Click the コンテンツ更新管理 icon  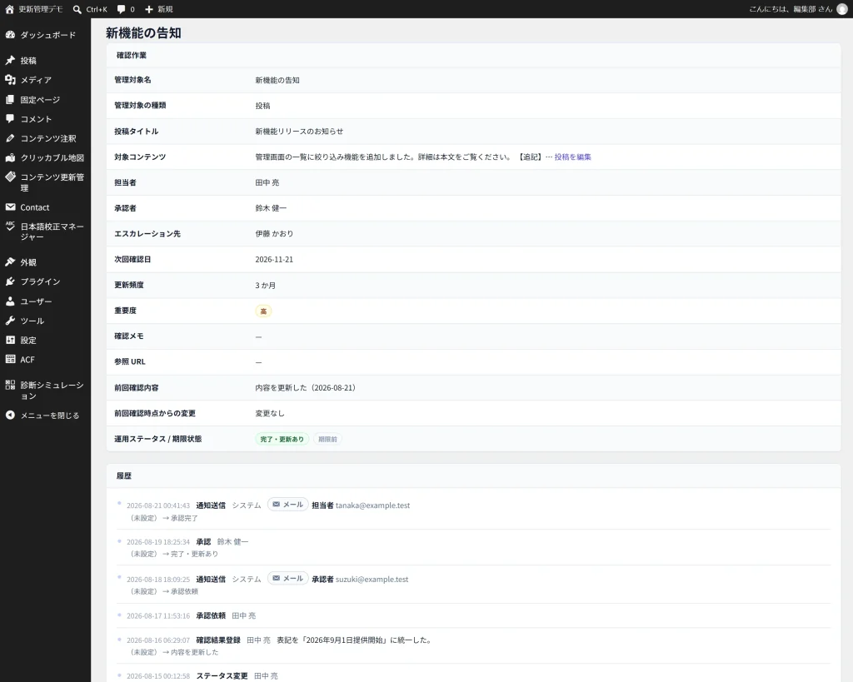click(10, 177)
